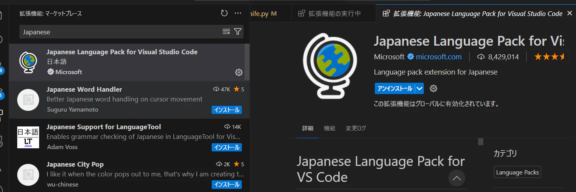
Task: Click the 2K download count of Japanese City Pop
Action: point(223,164)
